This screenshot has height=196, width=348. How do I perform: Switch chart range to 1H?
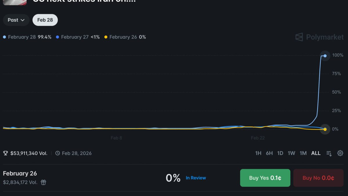pyautogui.click(x=258, y=153)
